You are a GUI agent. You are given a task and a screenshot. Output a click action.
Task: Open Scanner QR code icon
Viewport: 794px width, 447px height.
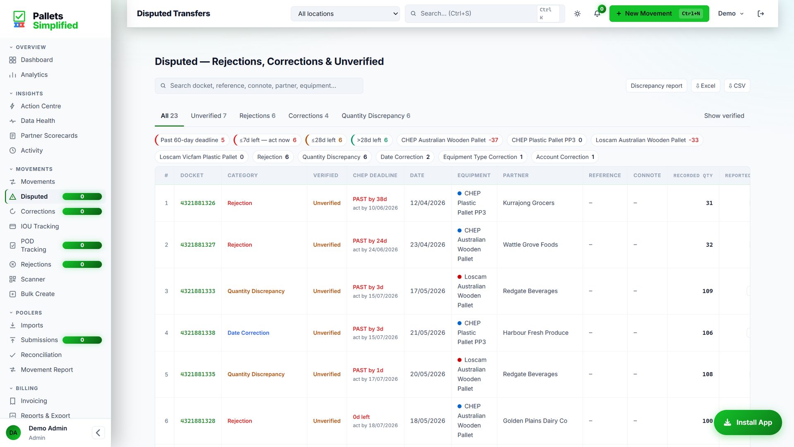click(12, 279)
